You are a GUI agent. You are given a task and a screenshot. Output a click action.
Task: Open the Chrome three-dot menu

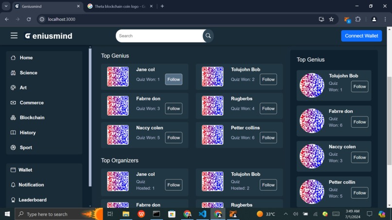385,19
